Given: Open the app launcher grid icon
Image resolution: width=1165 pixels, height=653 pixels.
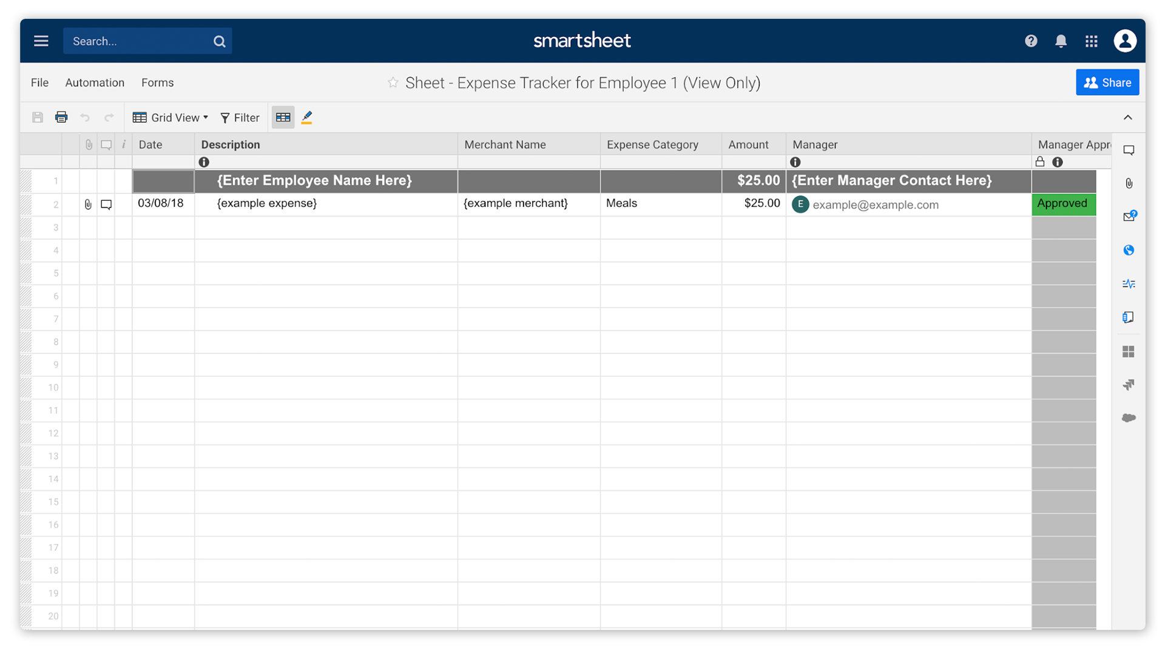Looking at the screenshot, I should click(1091, 41).
